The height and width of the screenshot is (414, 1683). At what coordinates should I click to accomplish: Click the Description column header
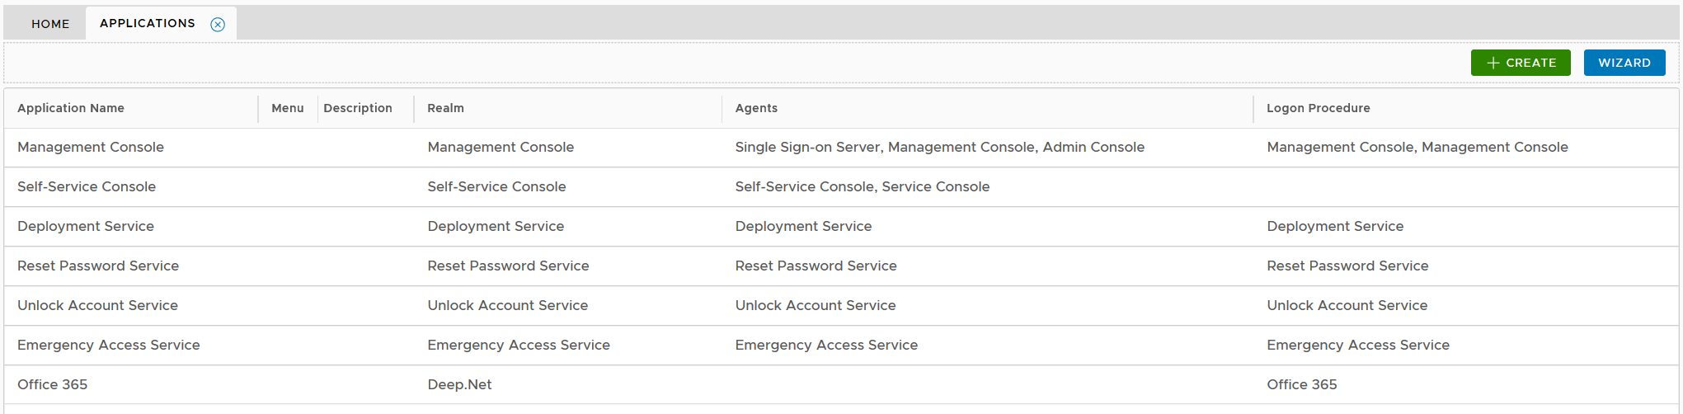click(358, 108)
